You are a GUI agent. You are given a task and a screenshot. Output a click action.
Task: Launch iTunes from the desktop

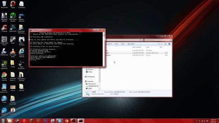pos(4,99)
